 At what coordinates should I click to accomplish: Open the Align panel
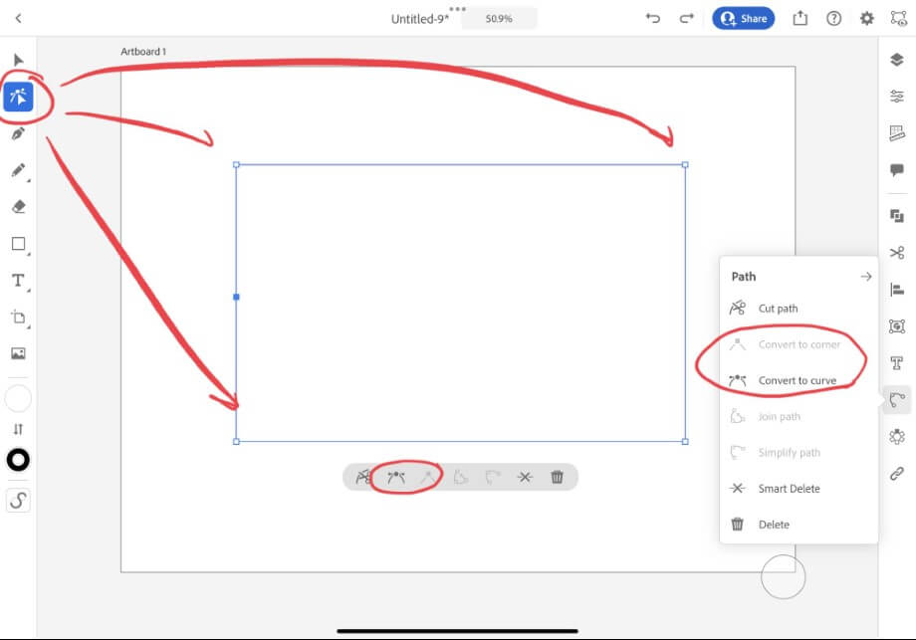click(897, 289)
